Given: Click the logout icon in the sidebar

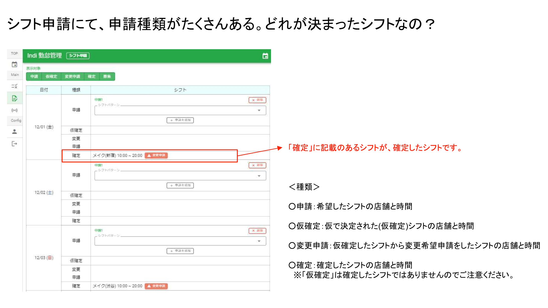Looking at the screenshot, I should click(15, 144).
